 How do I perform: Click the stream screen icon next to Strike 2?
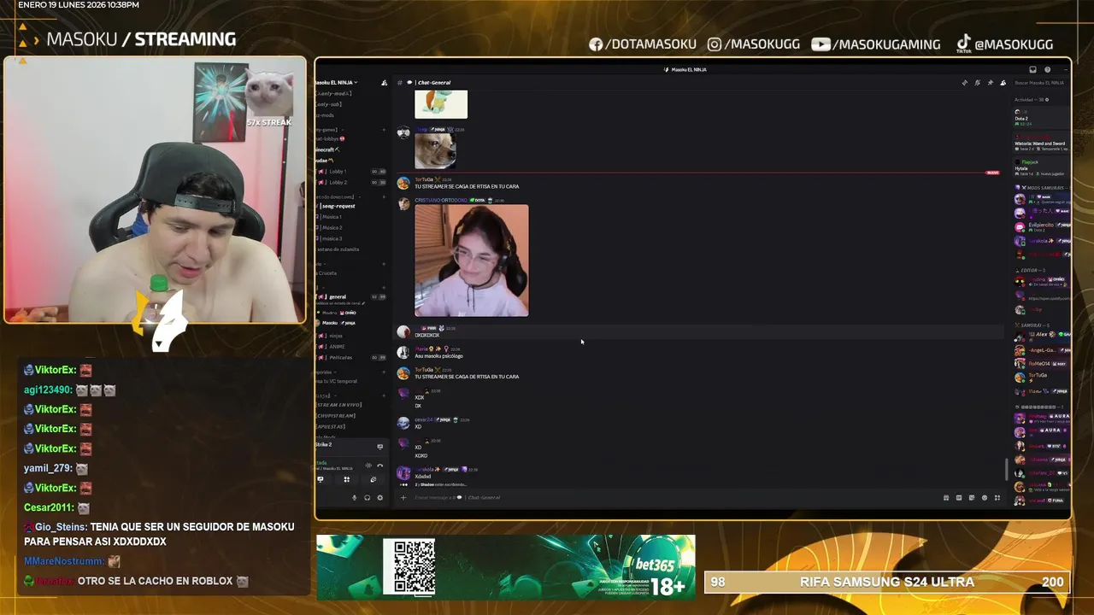click(380, 447)
